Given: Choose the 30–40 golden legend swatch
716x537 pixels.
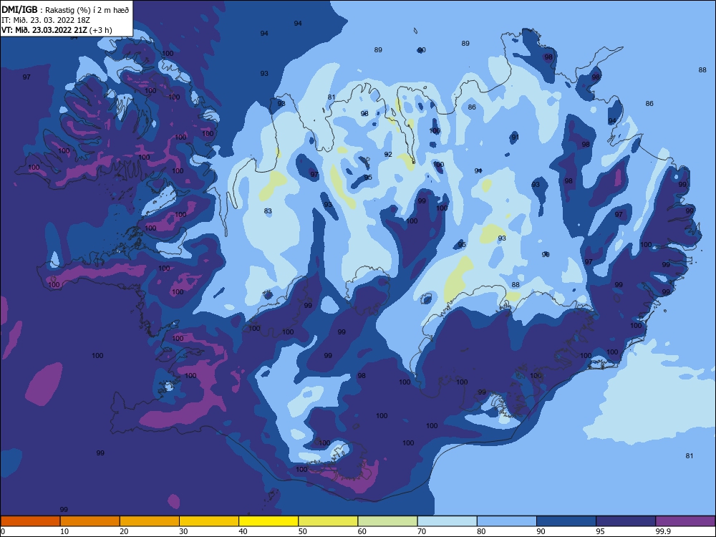Looking at the screenshot, I should point(209,521).
